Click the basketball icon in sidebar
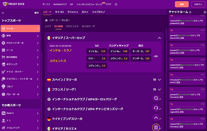Image resolution: width=207 pixels, height=131 pixels. click(x=3, y=43)
